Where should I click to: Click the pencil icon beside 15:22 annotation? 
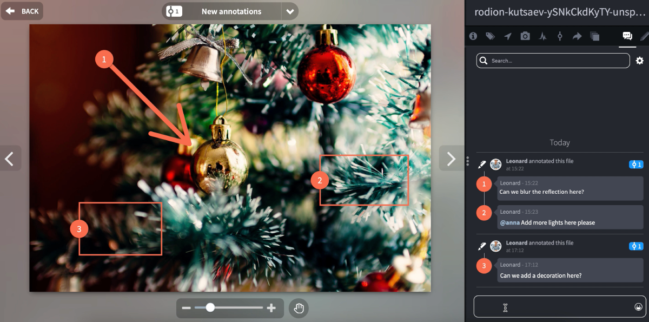click(482, 165)
